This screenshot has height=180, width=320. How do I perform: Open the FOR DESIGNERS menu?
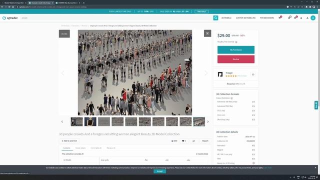pyautogui.click(x=266, y=18)
